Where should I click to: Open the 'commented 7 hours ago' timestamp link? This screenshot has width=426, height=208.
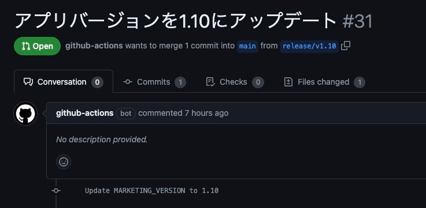(x=183, y=113)
